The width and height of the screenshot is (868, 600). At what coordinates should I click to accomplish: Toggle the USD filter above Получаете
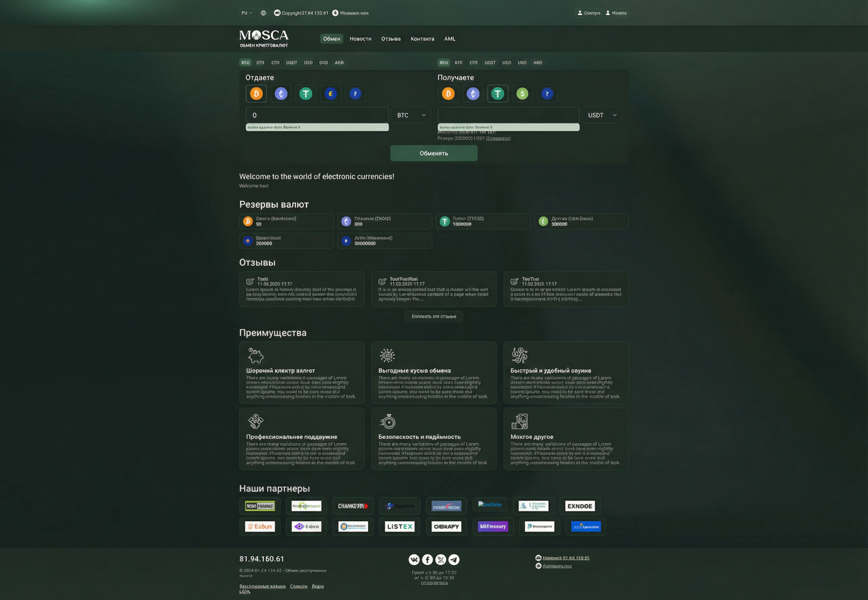coord(506,63)
